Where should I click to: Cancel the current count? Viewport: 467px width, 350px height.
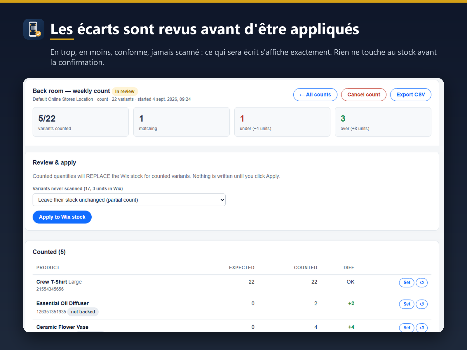coord(364,94)
